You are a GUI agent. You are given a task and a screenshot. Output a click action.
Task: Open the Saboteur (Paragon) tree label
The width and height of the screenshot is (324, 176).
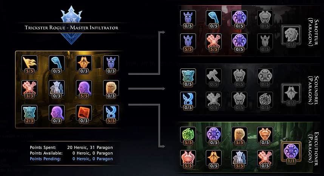click(313, 32)
